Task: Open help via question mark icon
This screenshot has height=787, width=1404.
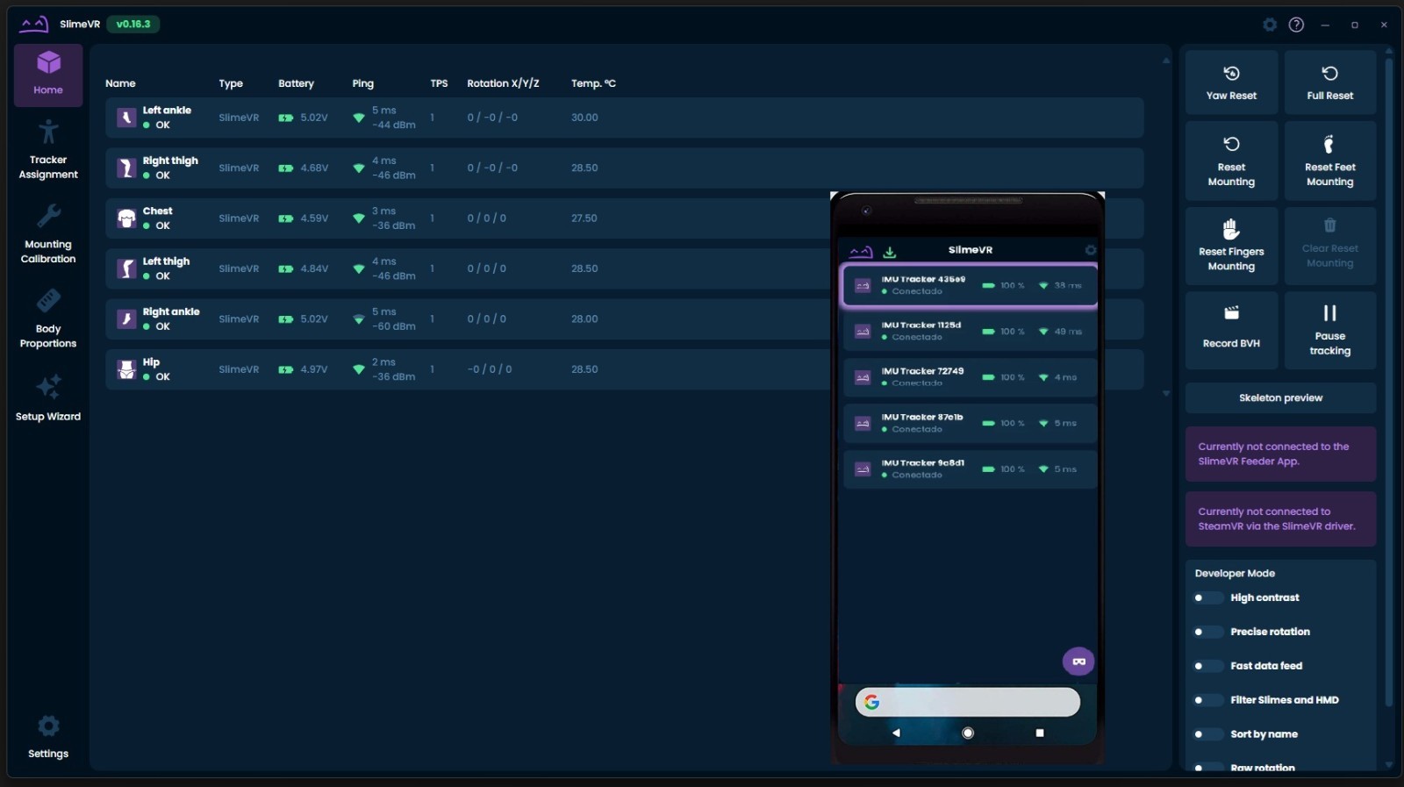Action: tap(1296, 25)
